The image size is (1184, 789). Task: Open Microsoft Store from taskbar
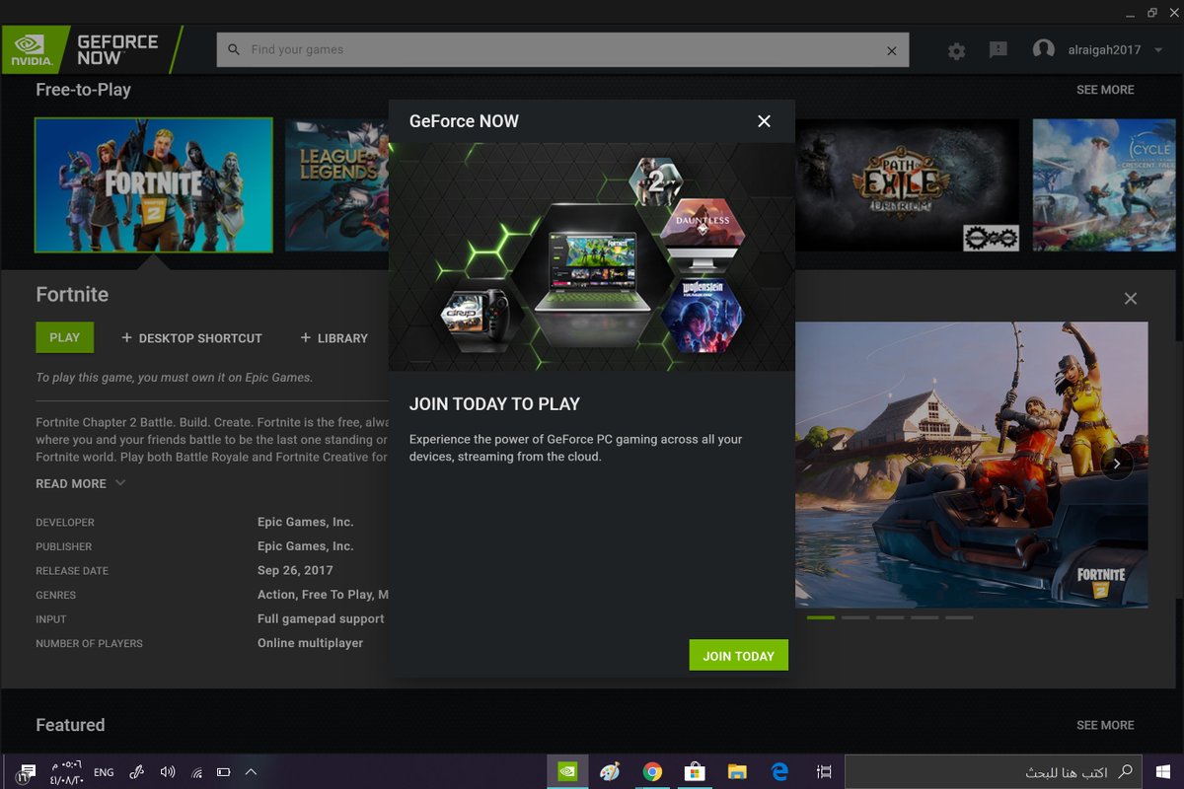695,772
